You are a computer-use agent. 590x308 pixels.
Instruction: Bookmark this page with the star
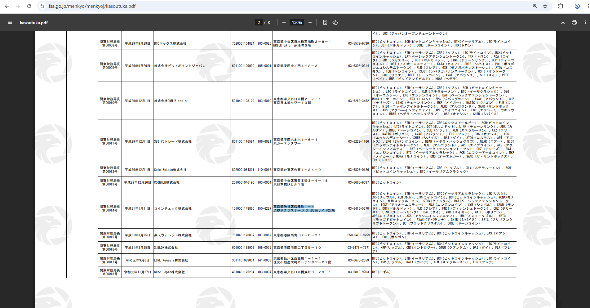tap(545, 6)
